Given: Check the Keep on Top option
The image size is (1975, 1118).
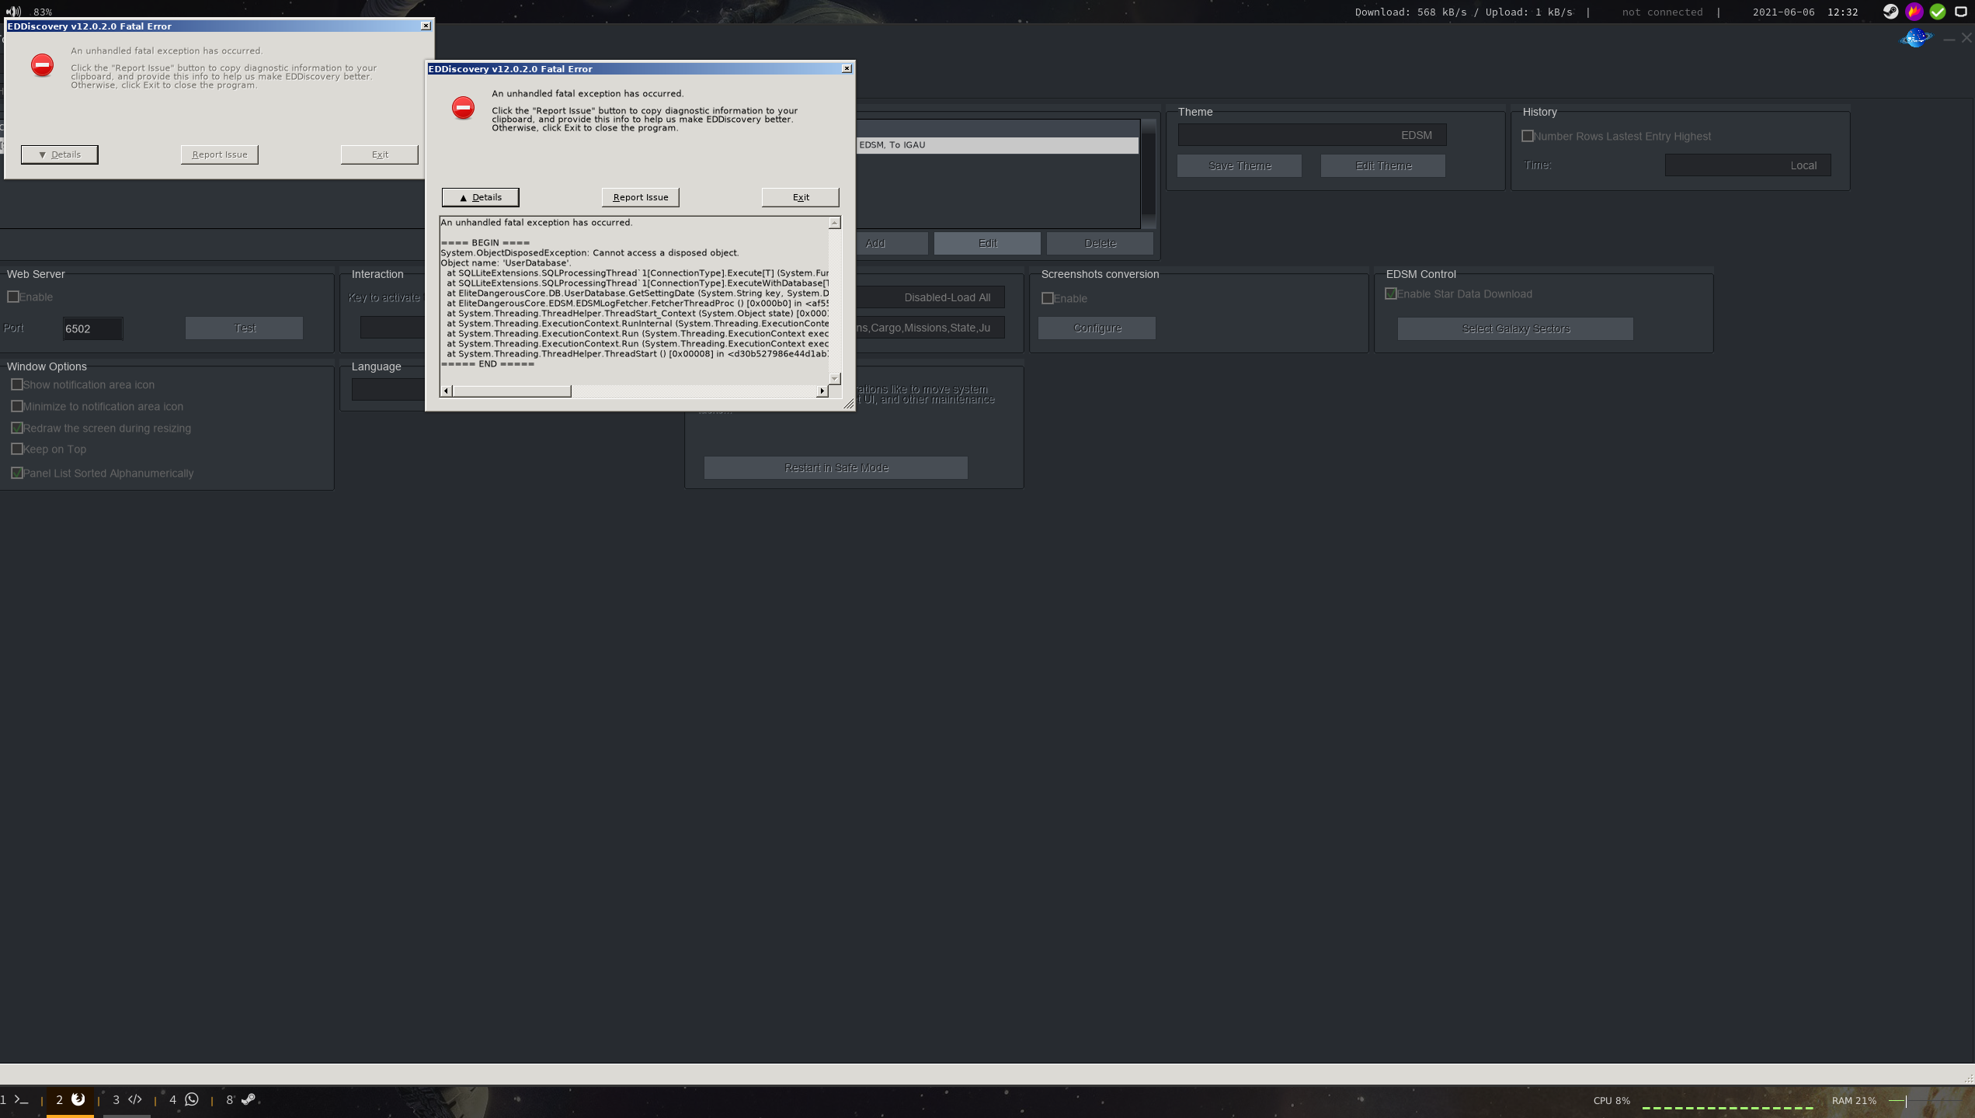Looking at the screenshot, I should [x=17, y=449].
